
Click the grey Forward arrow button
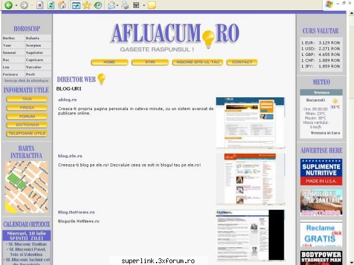[24, 5]
